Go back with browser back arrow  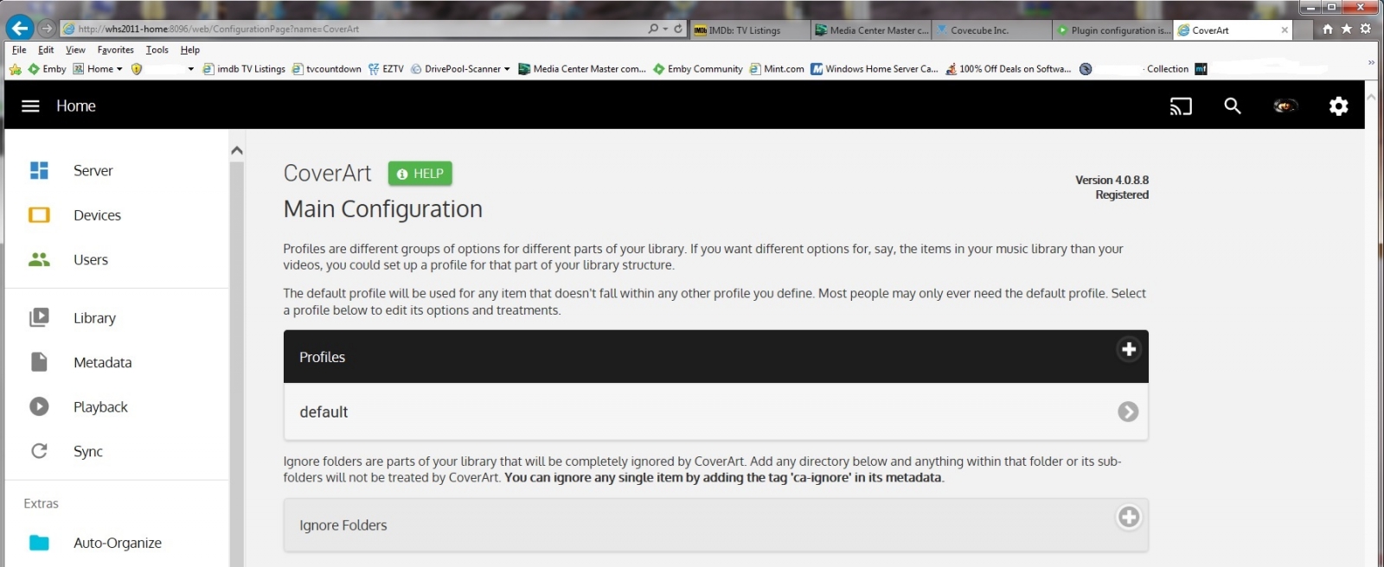19,29
